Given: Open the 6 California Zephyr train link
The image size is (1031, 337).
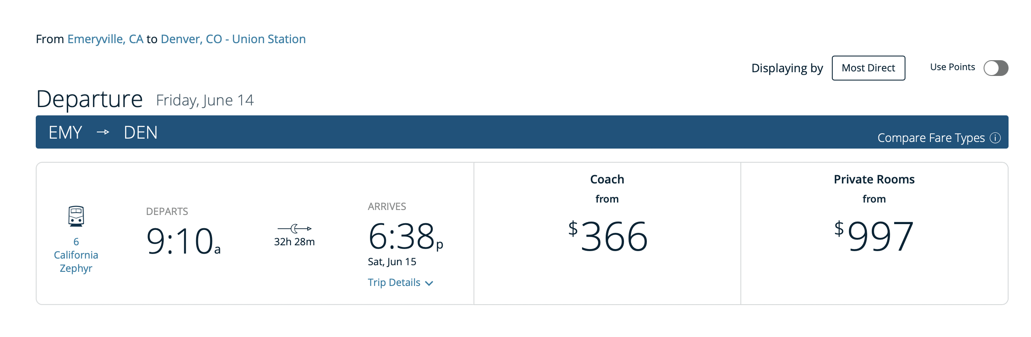Looking at the screenshot, I should point(76,255).
